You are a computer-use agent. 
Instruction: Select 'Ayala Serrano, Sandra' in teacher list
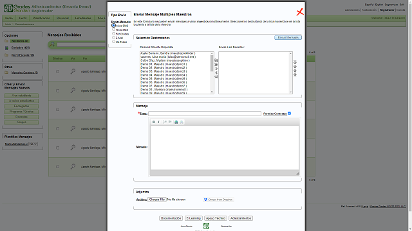(x=167, y=53)
